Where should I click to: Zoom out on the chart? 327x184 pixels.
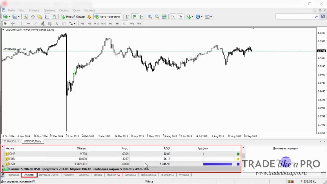(x=157, y=17)
